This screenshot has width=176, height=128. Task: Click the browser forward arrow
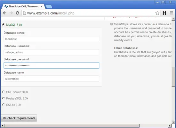pos(11,13)
